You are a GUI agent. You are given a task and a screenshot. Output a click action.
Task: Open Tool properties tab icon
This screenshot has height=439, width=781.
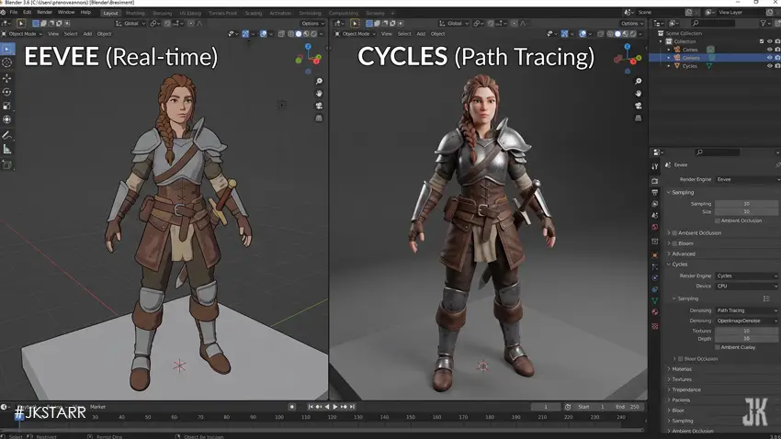tap(655, 166)
